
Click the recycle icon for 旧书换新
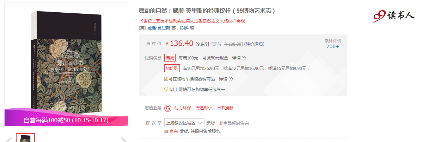click(168, 108)
